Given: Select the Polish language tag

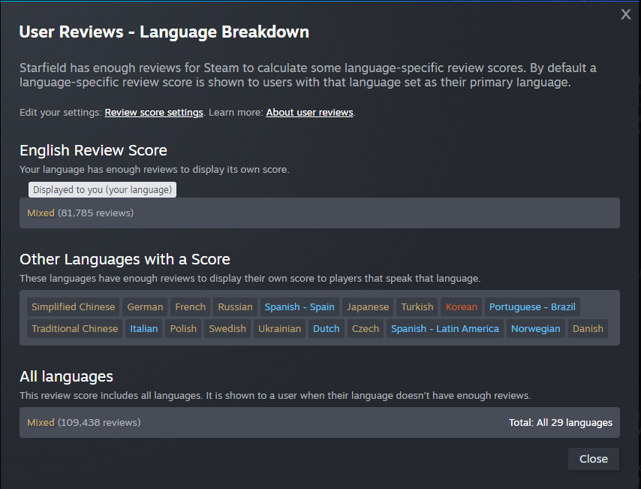Looking at the screenshot, I should (183, 328).
